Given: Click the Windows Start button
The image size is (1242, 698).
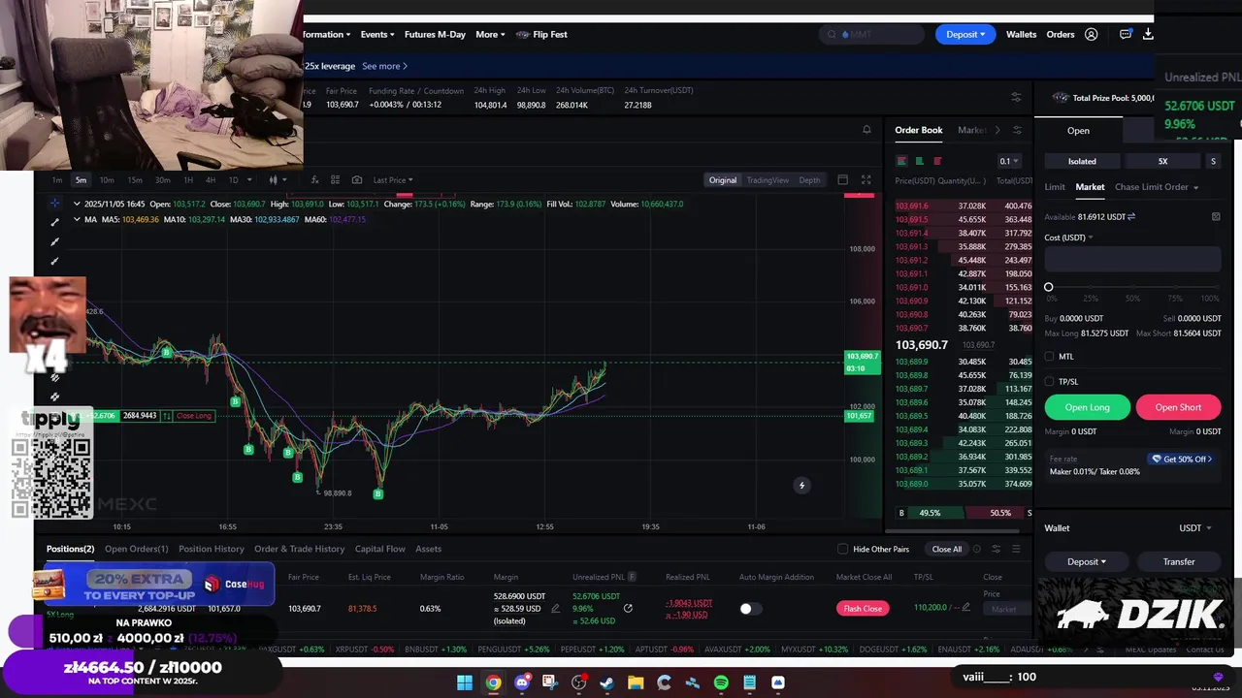Looking at the screenshot, I should click(465, 682).
